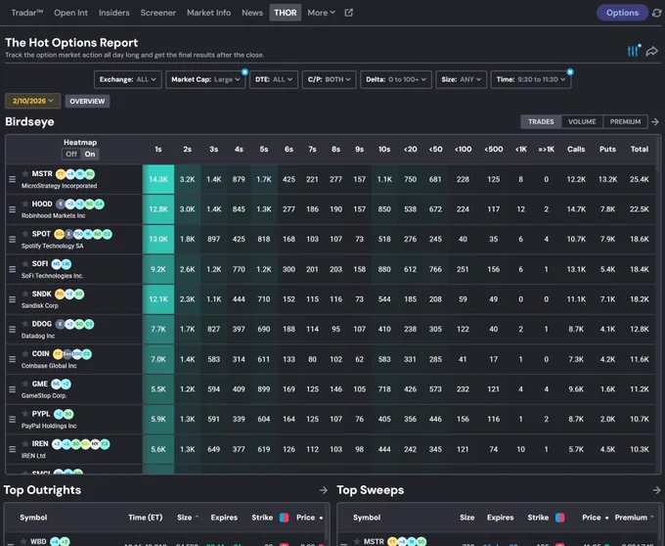Remove the Market Cap filter with its x badge

click(244, 71)
